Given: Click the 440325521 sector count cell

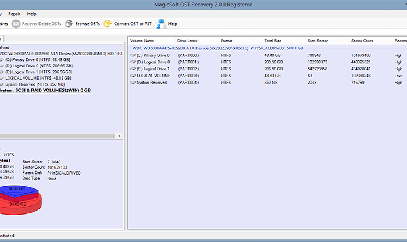Looking at the screenshot, I should click(361, 62).
